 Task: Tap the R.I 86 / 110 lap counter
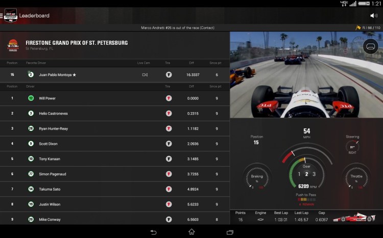tap(371, 28)
